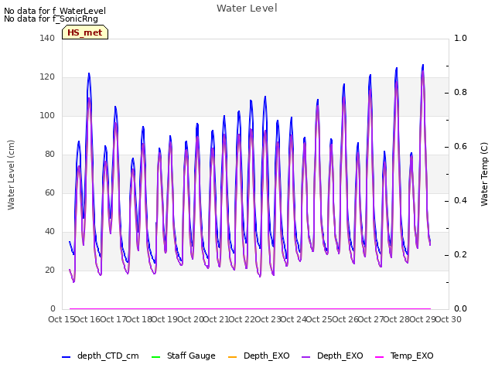Click the Oct 30 x-axis tick label
Image resolution: width=495 pixels, height=371 pixels.
(449, 319)
